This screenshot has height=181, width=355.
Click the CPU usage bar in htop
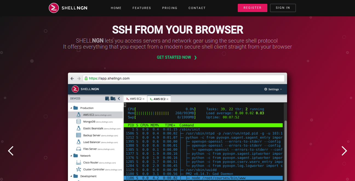pyautogui.click(x=162, y=109)
